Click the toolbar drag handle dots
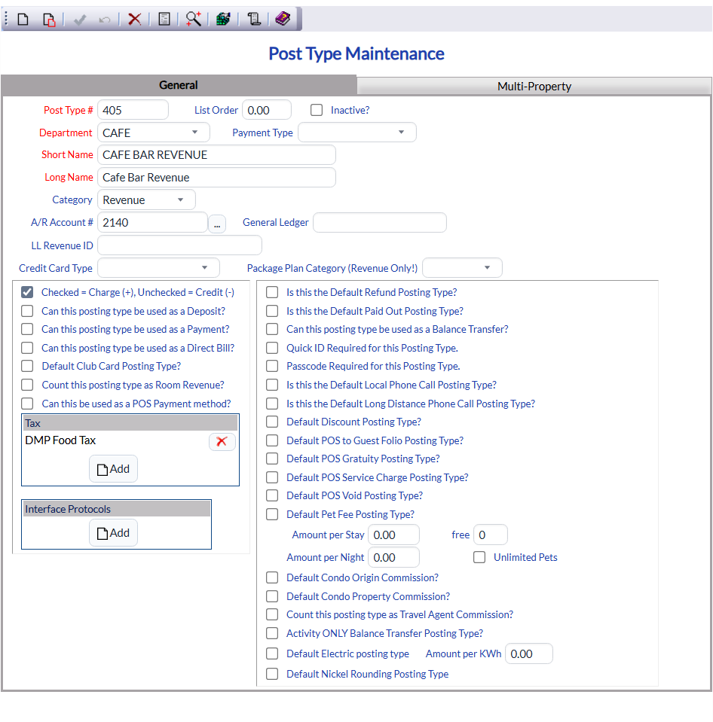713x722 pixels. pos(6,19)
